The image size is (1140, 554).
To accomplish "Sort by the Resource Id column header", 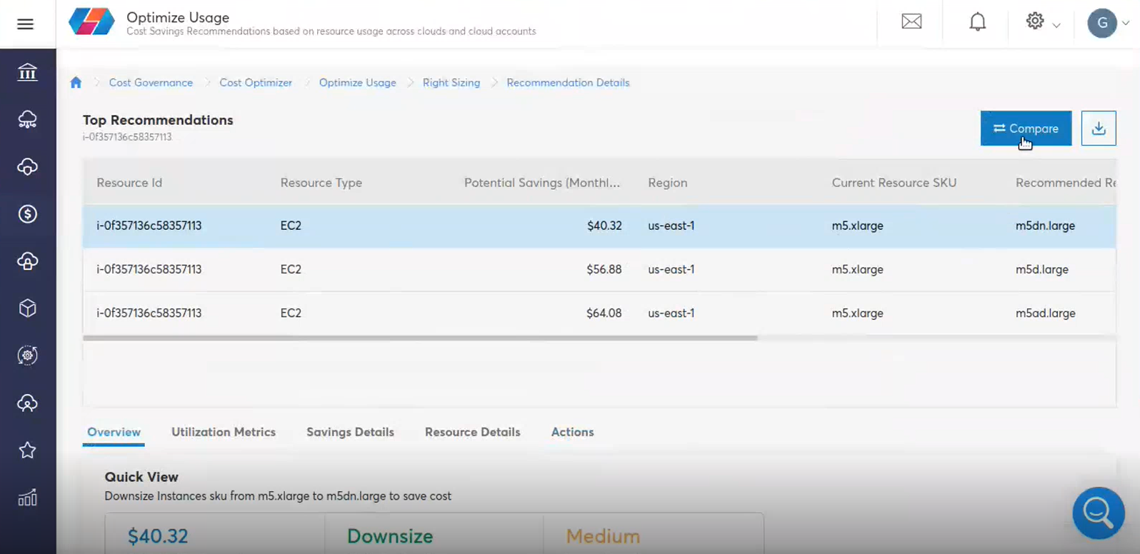I will click(129, 183).
